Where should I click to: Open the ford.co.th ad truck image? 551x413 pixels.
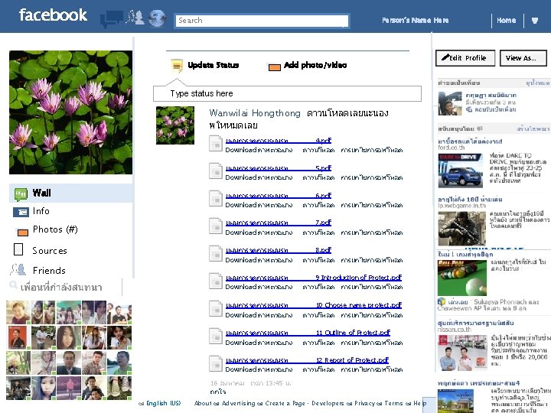pyautogui.click(x=461, y=171)
